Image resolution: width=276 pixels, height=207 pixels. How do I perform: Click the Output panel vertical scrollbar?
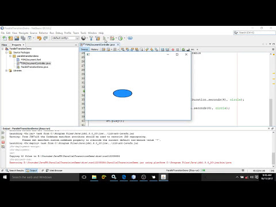pyautogui.click(x=274, y=149)
